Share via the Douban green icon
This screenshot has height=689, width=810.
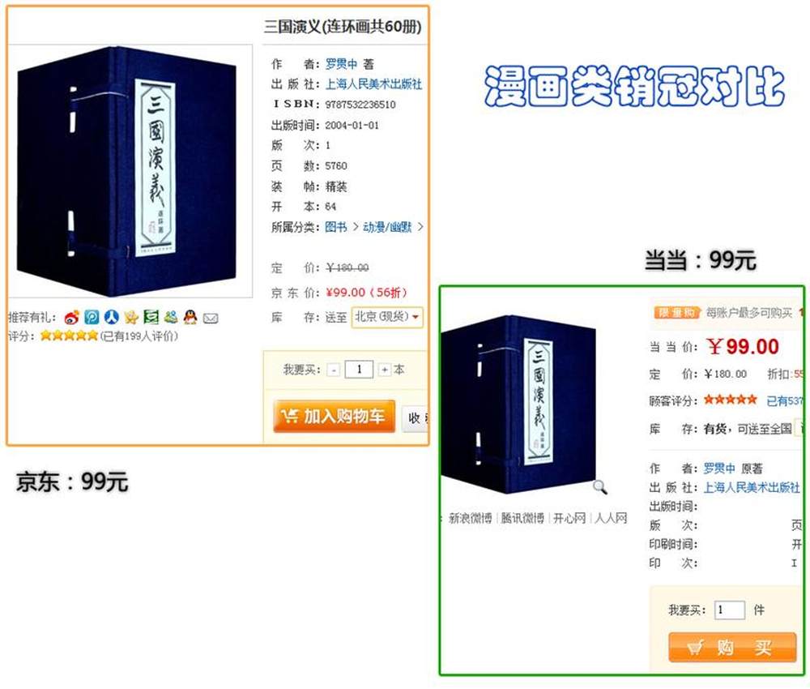click(151, 318)
